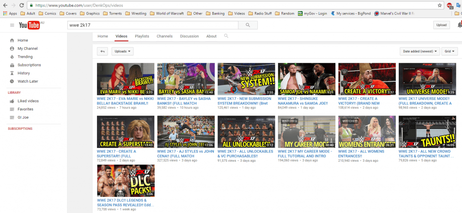
Task: Open Bayley vs Sasha Banks thumbnail
Action: coord(186,79)
